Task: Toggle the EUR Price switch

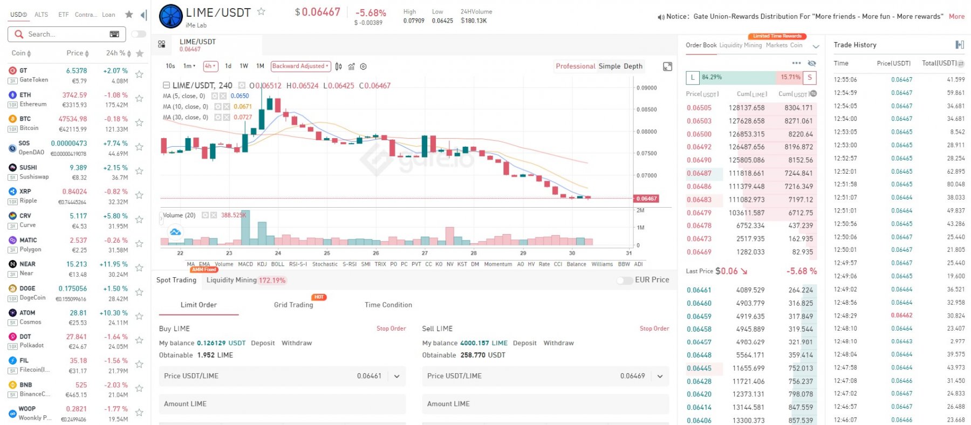Action: click(x=624, y=280)
